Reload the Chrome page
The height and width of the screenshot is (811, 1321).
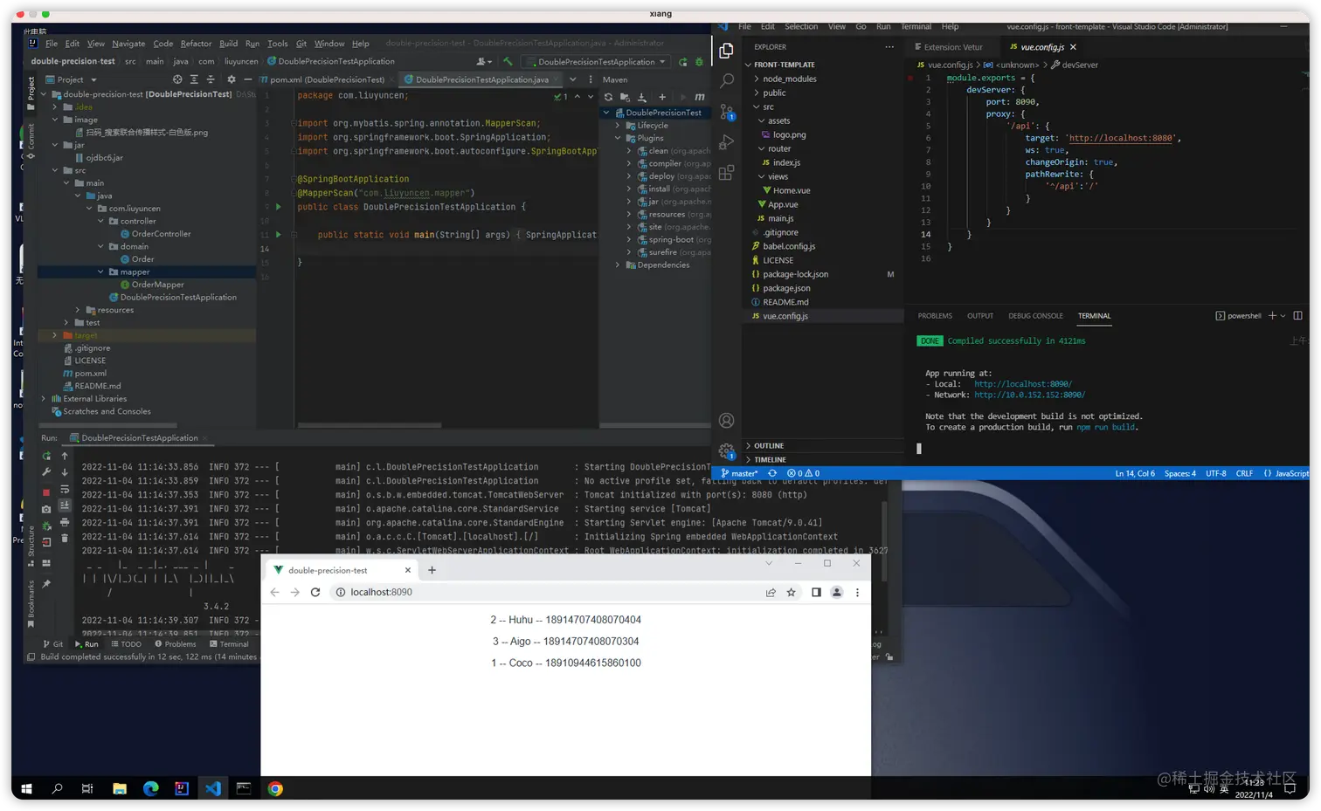click(x=315, y=593)
